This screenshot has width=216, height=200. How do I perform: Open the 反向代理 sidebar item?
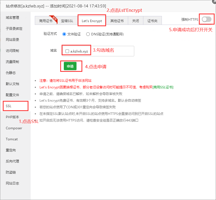click(12, 161)
